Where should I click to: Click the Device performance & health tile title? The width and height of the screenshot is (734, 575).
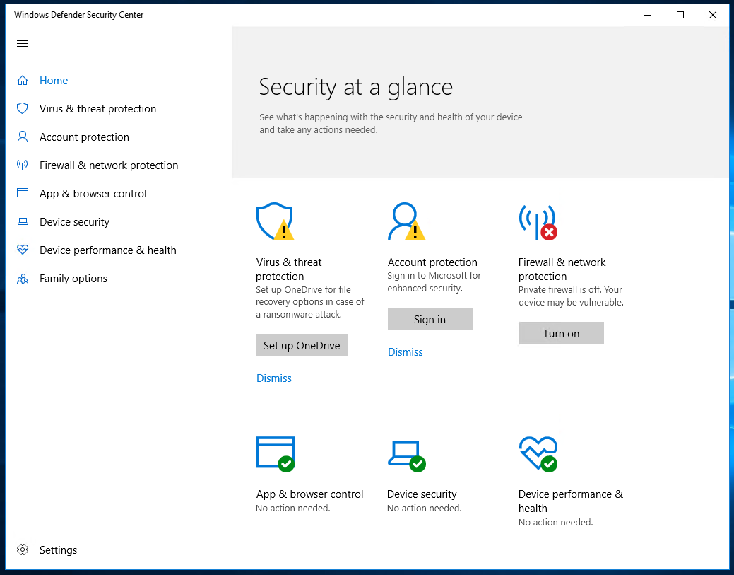tap(571, 501)
